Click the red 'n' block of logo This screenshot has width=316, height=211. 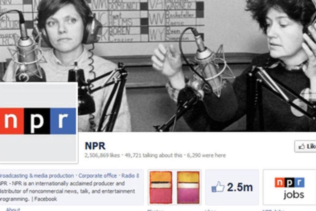click(11, 121)
